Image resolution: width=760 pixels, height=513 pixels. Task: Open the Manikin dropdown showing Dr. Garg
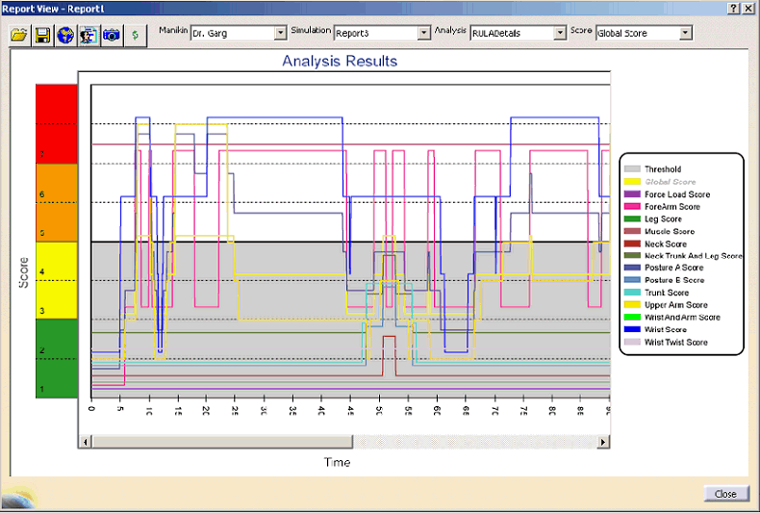(281, 33)
